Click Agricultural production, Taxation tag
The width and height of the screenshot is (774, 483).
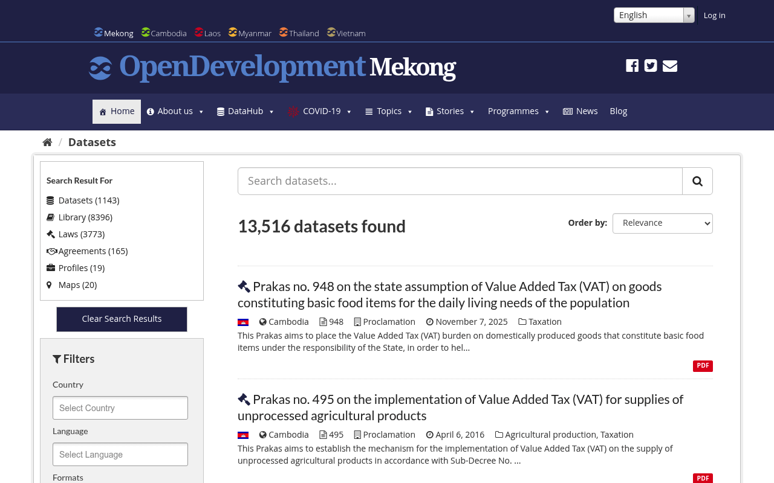tap(569, 435)
